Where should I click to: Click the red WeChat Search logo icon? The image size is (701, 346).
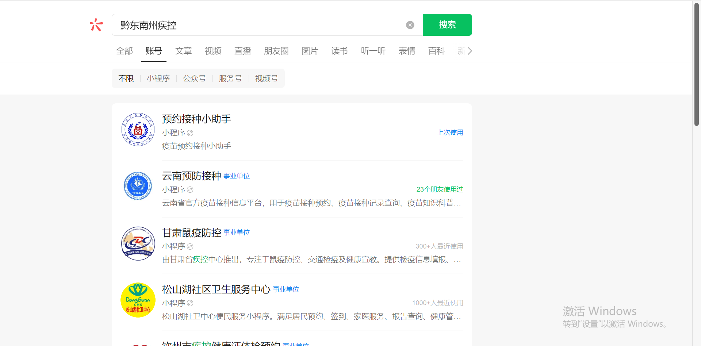click(96, 25)
